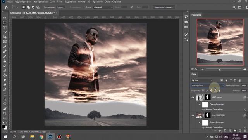Select the Zoom tool in toolbar
The width and height of the screenshot is (248, 140).
pos(5,113)
